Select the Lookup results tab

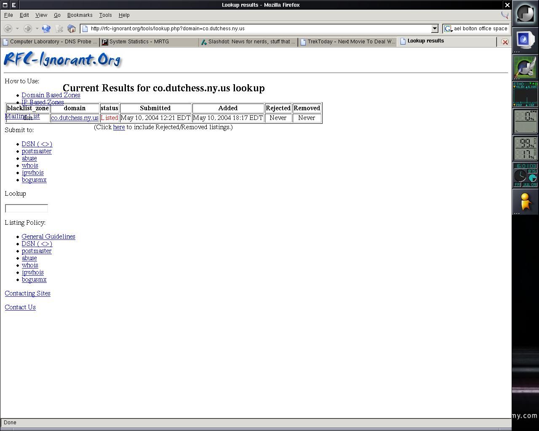tap(446, 41)
